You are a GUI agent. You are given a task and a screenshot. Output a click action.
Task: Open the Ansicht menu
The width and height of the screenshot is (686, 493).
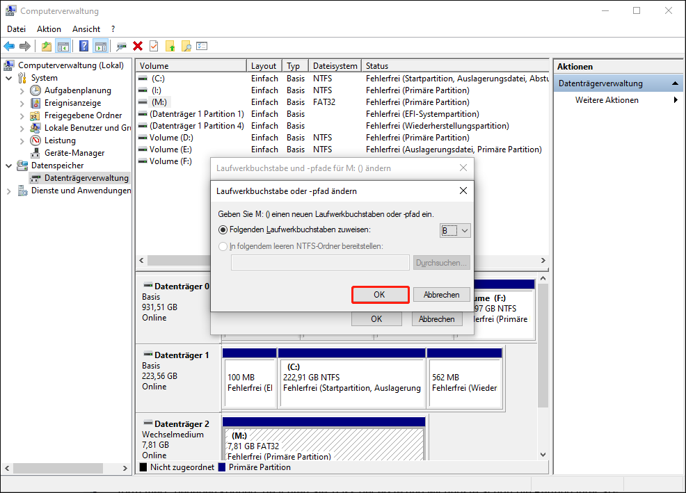(x=86, y=29)
